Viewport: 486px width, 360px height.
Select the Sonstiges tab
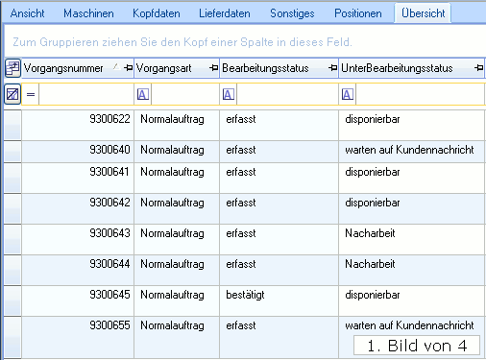click(292, 13)
